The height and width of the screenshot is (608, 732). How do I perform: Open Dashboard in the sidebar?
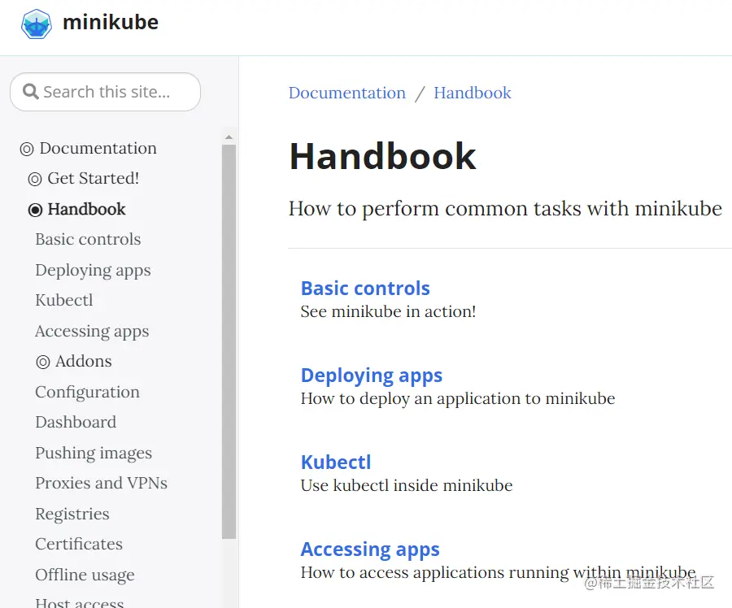click(76, 423)
